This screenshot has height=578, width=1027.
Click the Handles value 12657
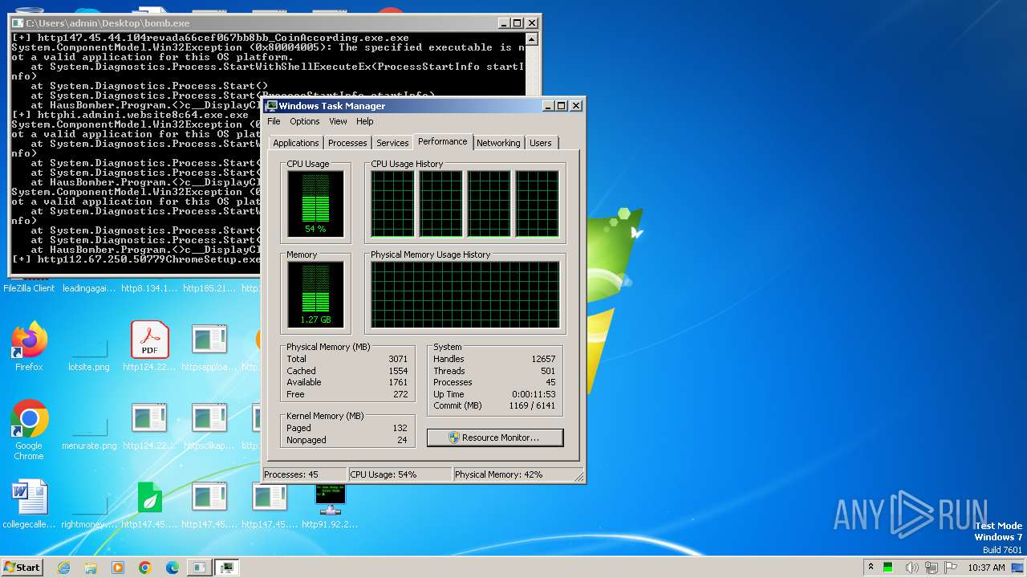543,359
